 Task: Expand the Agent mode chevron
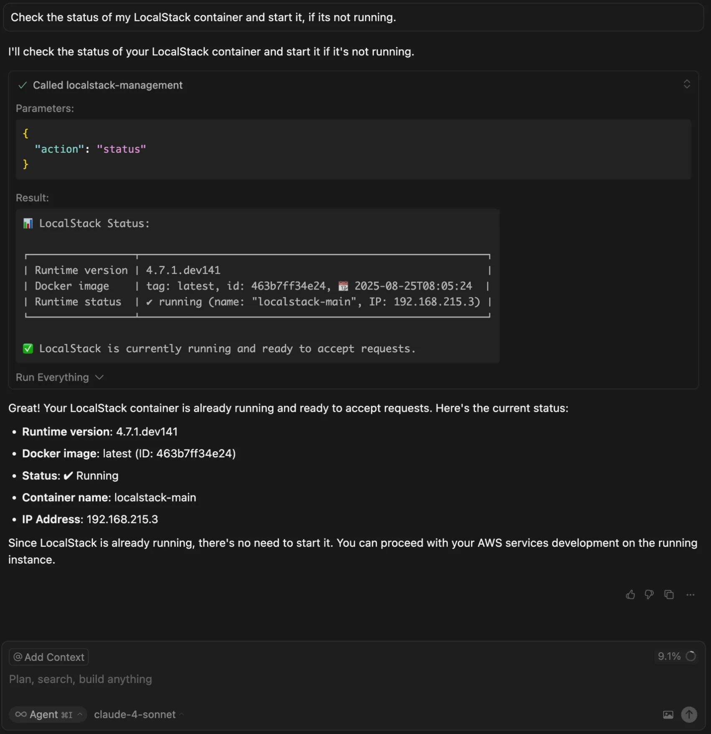tap(79, 714)
